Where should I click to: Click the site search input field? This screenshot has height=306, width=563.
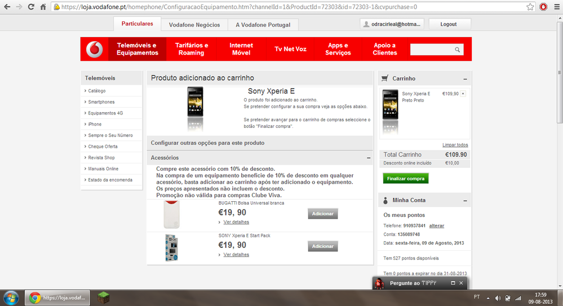pos(432,50)
